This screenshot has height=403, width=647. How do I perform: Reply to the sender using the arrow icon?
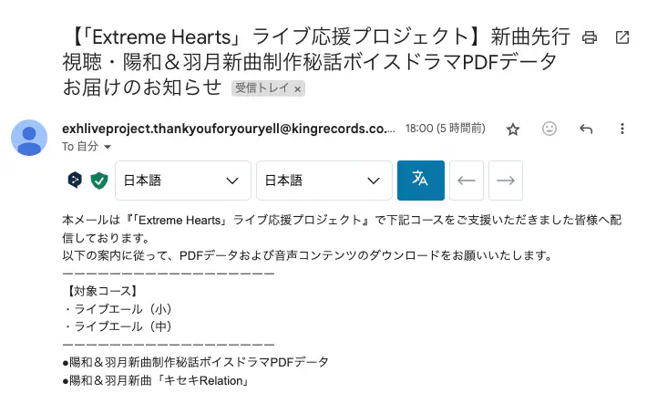tap(586, 129)
